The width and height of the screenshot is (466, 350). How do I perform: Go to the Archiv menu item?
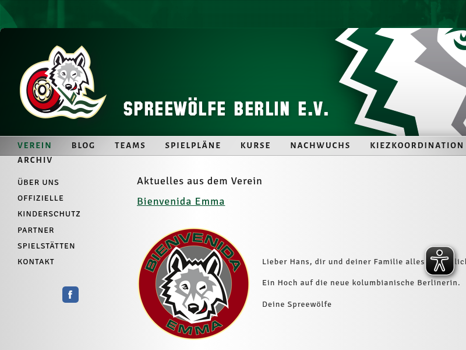[35, 160]
